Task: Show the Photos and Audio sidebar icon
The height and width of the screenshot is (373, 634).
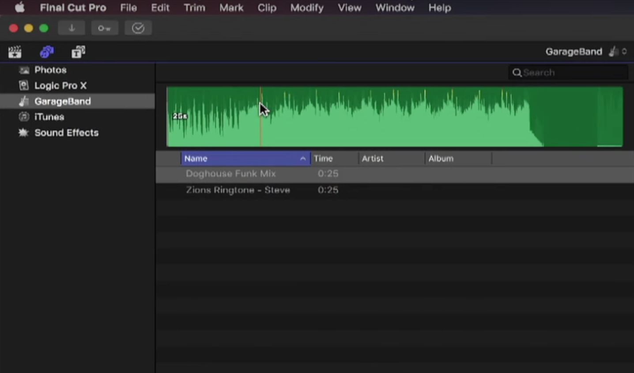Action: [47, 52]
